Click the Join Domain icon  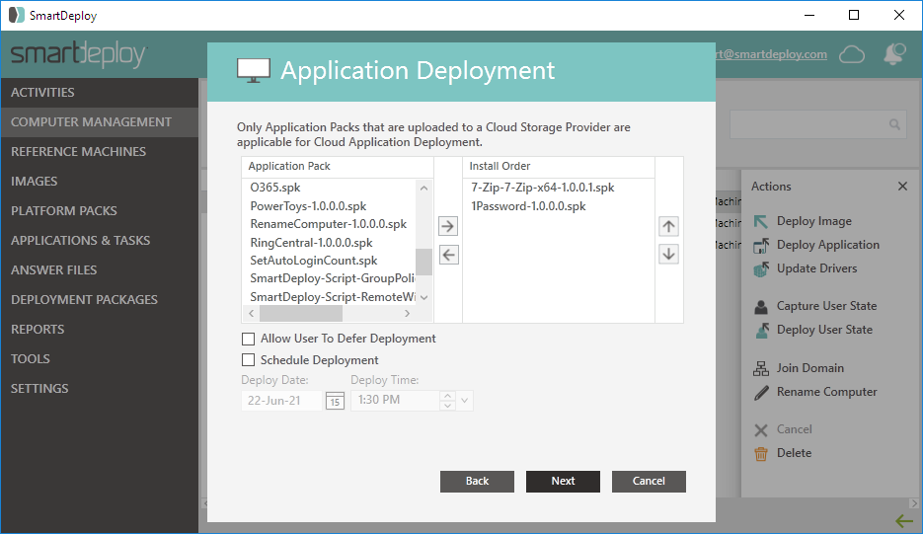760,368
